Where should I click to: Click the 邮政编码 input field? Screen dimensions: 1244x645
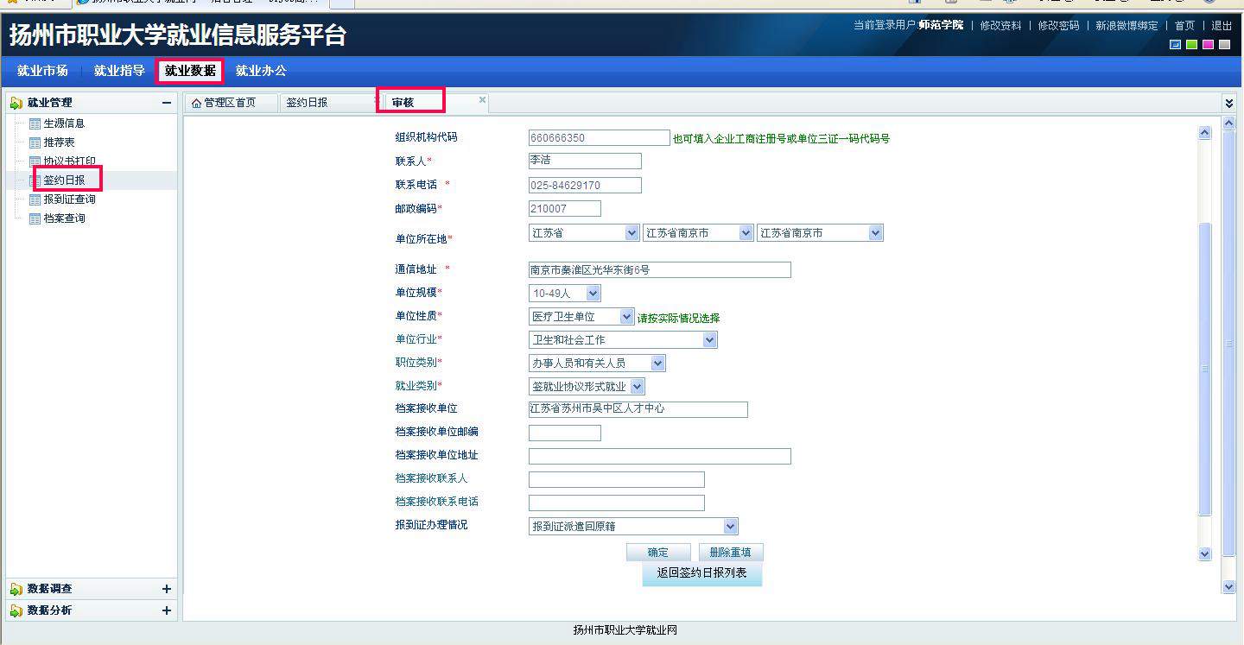click(x=564, y=208)
